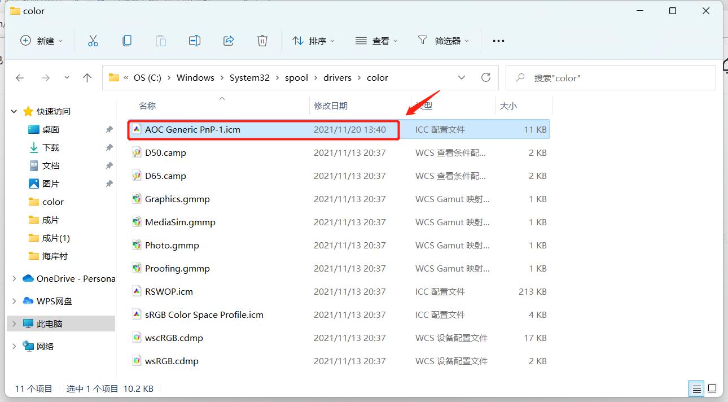Click the Share icon in the toolbar

(x=228, y=40)
